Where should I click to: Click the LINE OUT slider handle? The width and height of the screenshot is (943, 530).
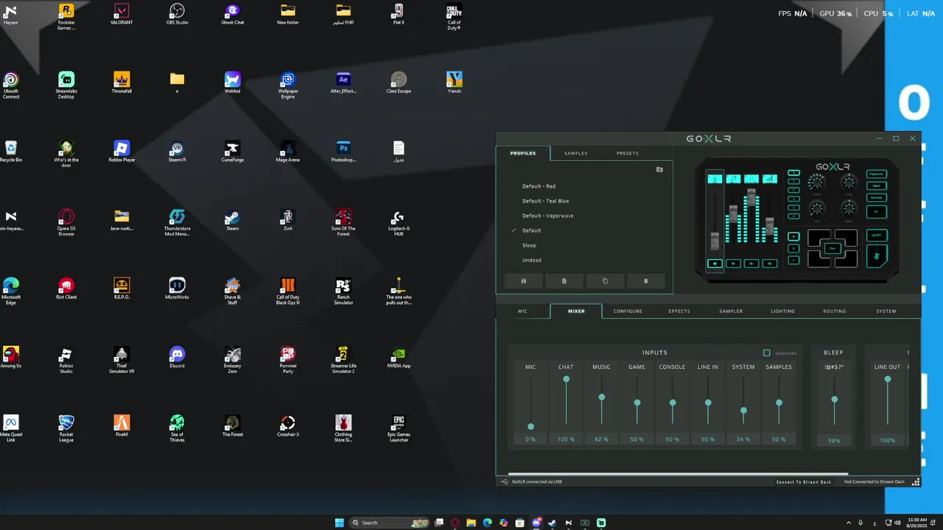click(888, 379)
